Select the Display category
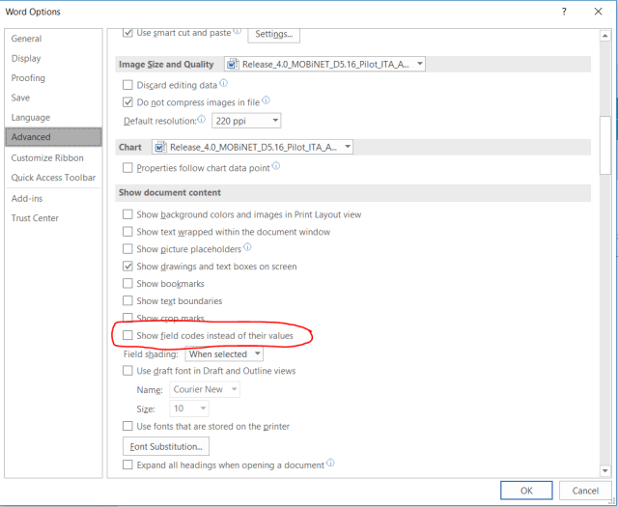This screenshot has height=507, width=618. [53, 58]
